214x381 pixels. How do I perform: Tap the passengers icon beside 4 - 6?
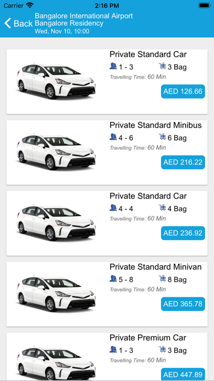point(113,137)
